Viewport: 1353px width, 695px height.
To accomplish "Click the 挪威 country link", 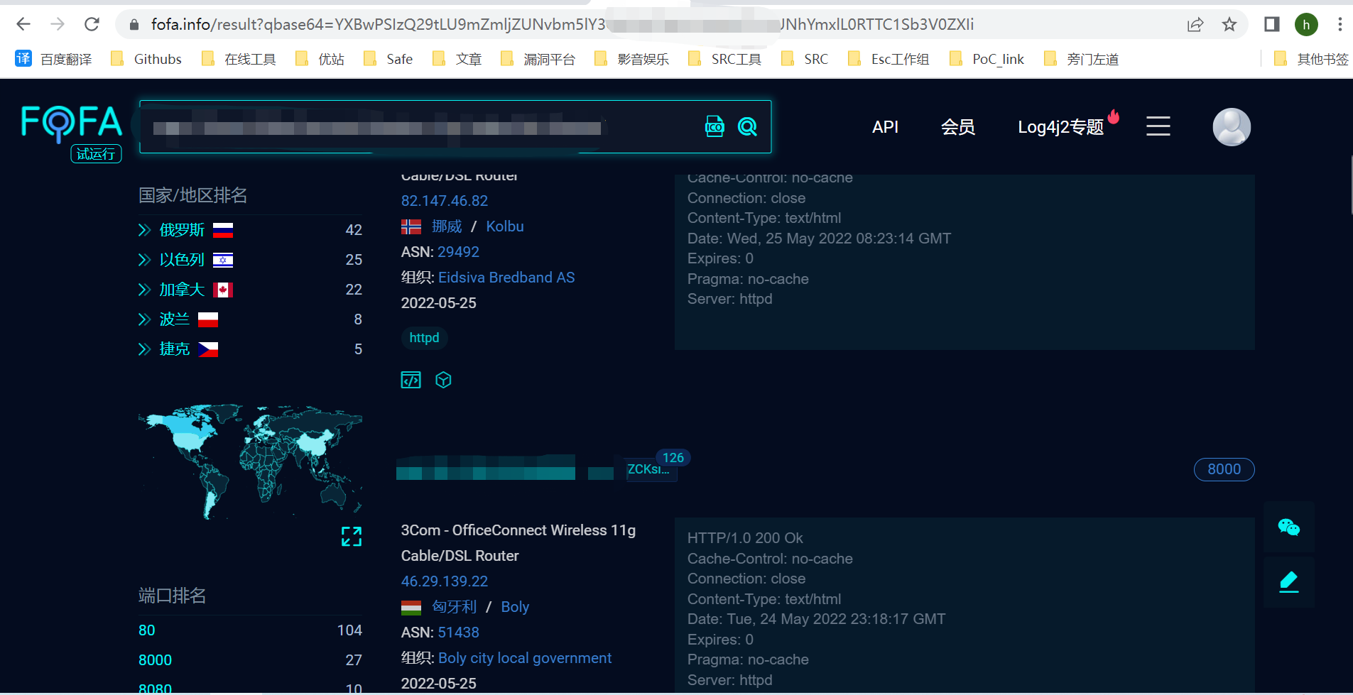I will click(x=447, y=226).
